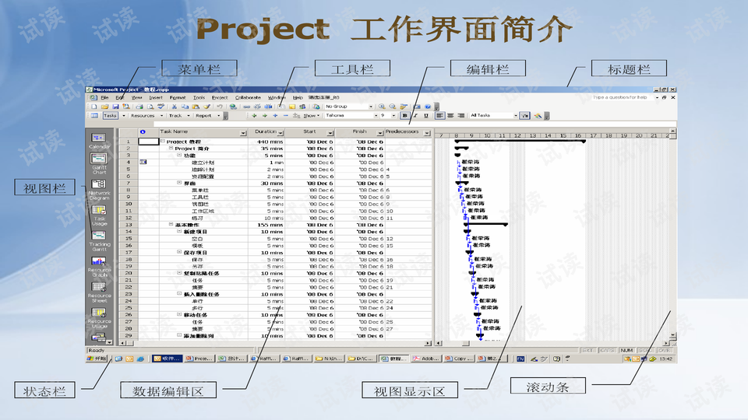Viewport: 748px width, 420px height.
Task: Click the Assign Resources icon
Action: 302,107
